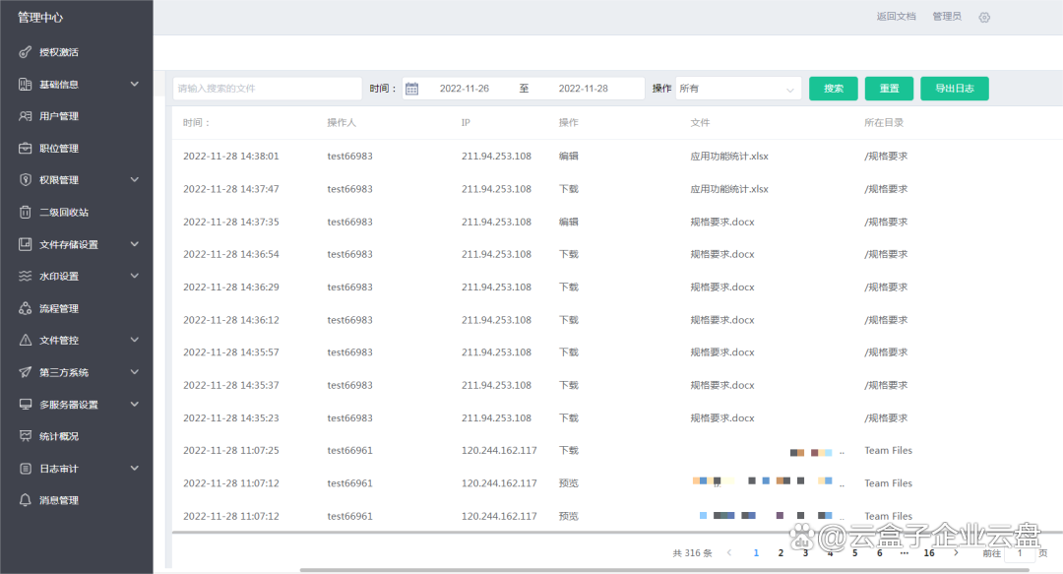Click the 返回文档 link
Screen dimensions: 1063x574
tap(896, 17)
